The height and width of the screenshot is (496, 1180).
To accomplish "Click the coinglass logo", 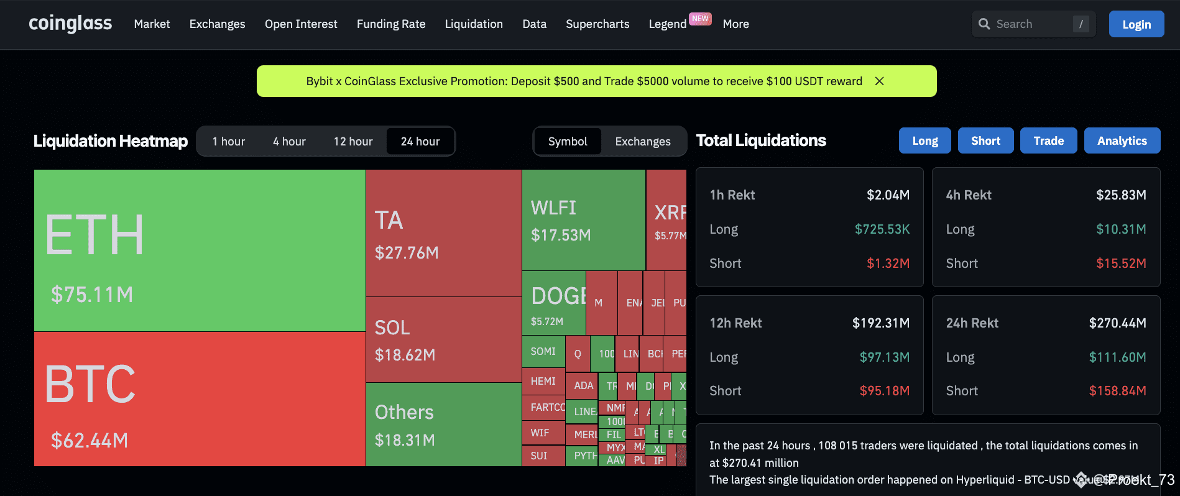I will (70, 24).
